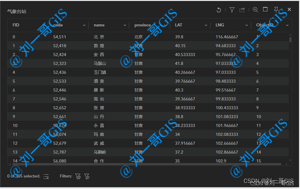Click the 气象台站 table title

(x=17, y=12)
